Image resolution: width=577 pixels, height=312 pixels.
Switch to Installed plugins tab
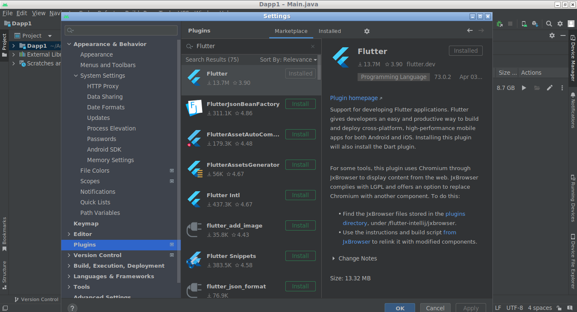330,31
